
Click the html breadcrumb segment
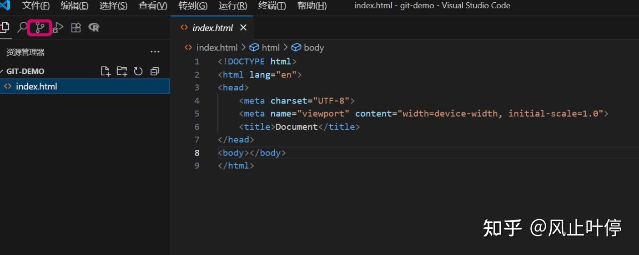(271, 48)
